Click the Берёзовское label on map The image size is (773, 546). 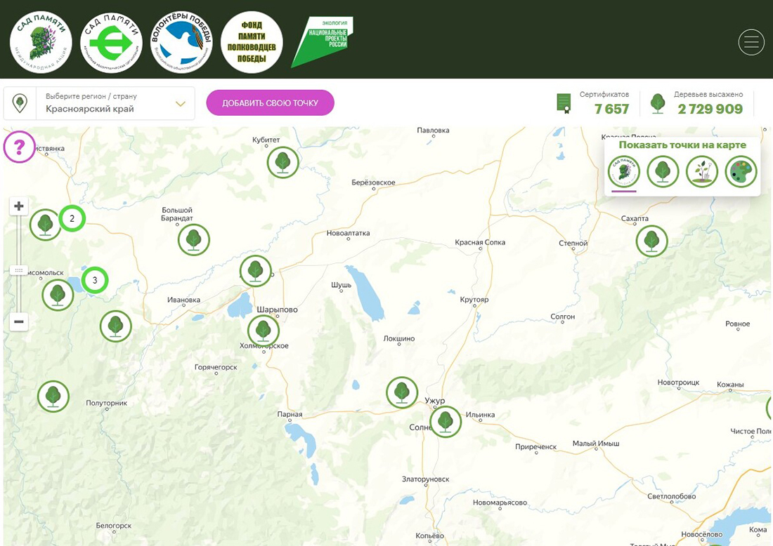[373, 182]
